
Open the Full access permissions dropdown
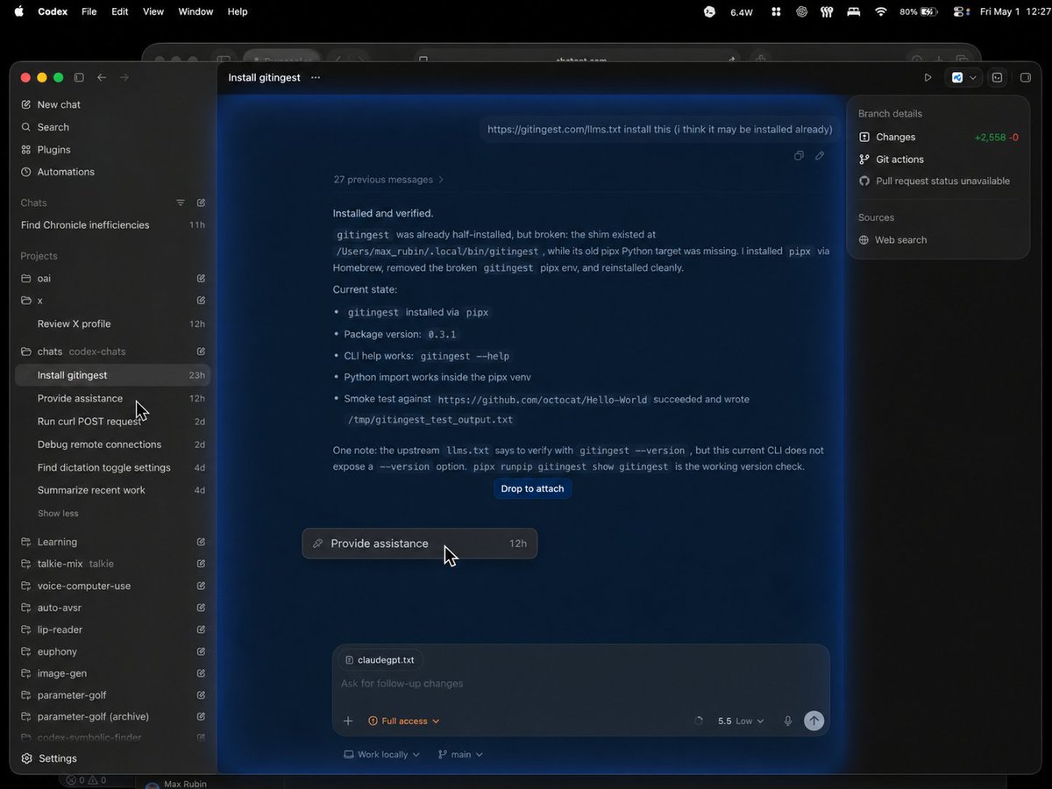[404, 721]
